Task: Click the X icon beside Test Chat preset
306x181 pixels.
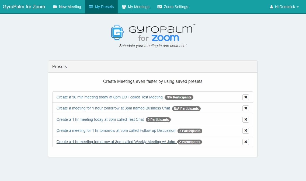Action: (245, 120)
